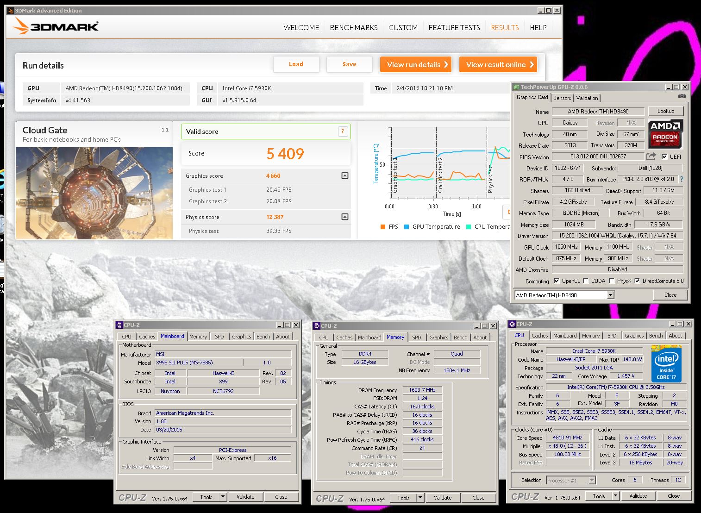Go to the WELCOME page in 3DMark

(x=301, y=28)
